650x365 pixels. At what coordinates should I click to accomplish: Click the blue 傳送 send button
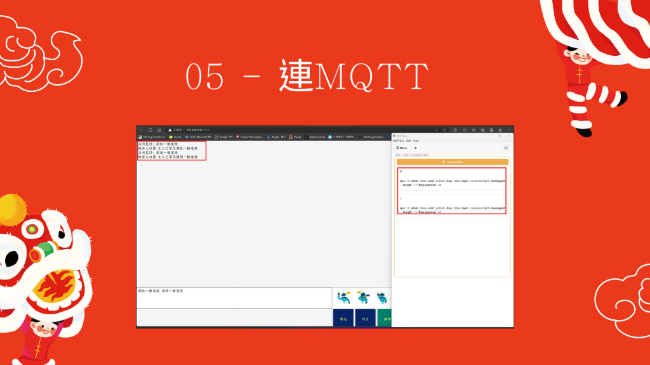click(x=343, y=318)
